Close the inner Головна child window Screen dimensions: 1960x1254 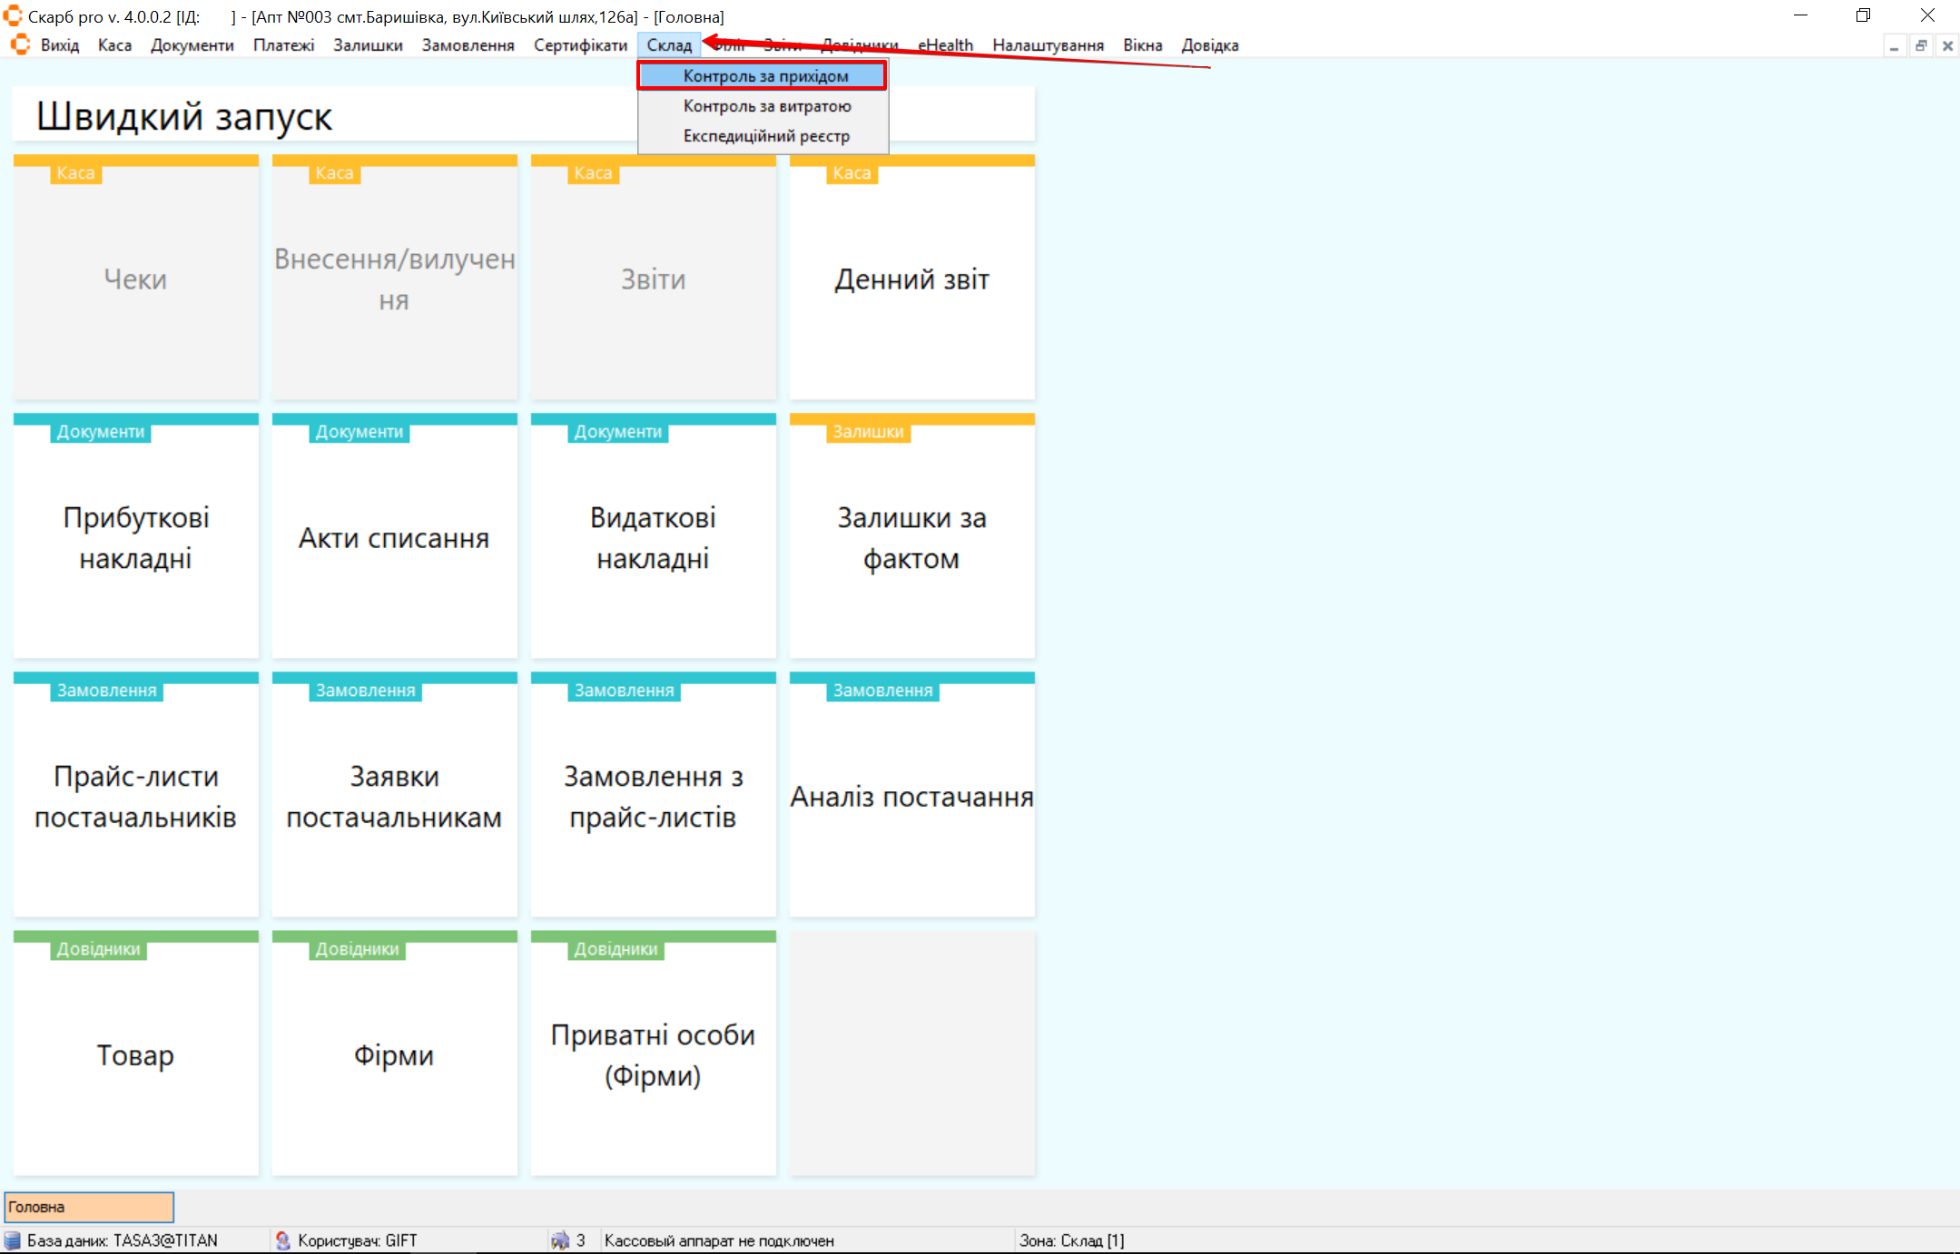coord(1947,45)
